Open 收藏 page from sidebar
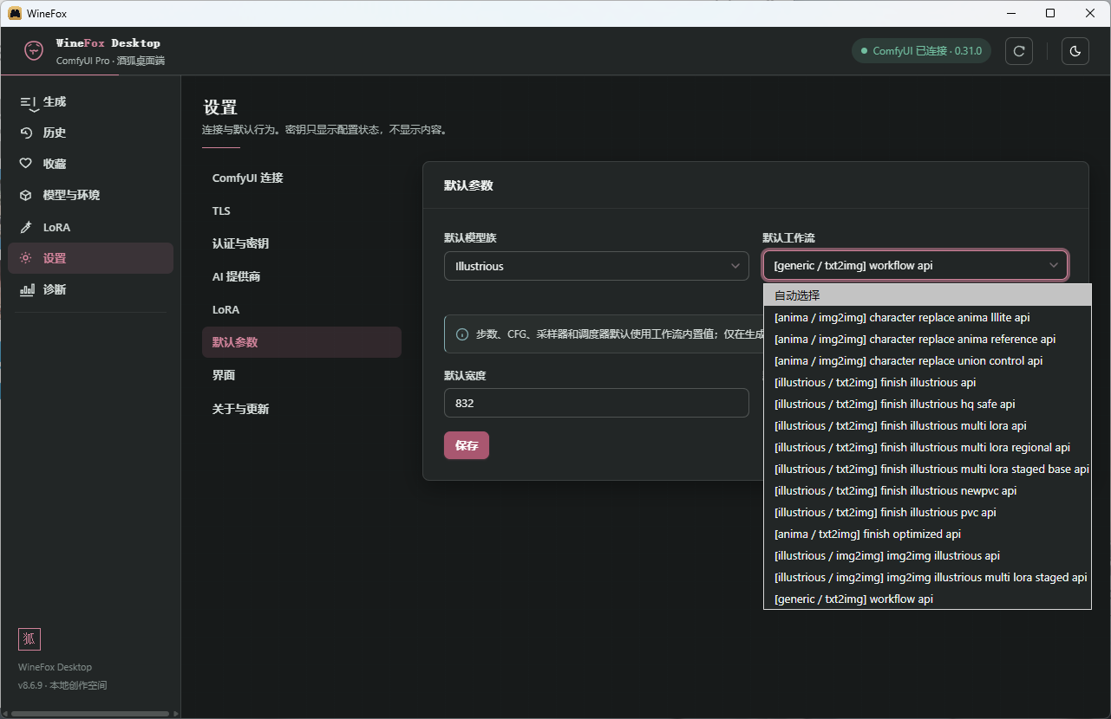The image size is (1111, 719). (x=90, y=164)
